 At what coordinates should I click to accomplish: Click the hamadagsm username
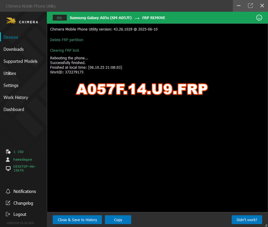[23, 159]
